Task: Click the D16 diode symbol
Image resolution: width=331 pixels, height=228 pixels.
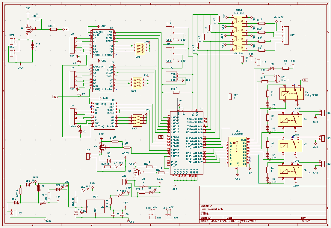Action: point(32,46)
